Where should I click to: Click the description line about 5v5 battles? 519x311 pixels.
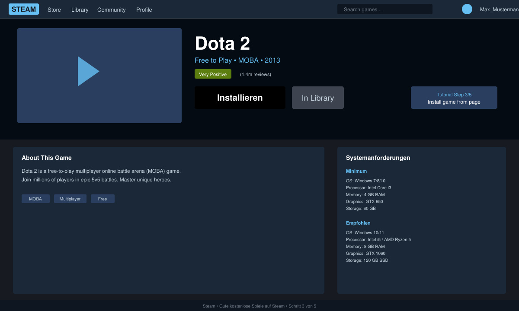pos(96,180)
